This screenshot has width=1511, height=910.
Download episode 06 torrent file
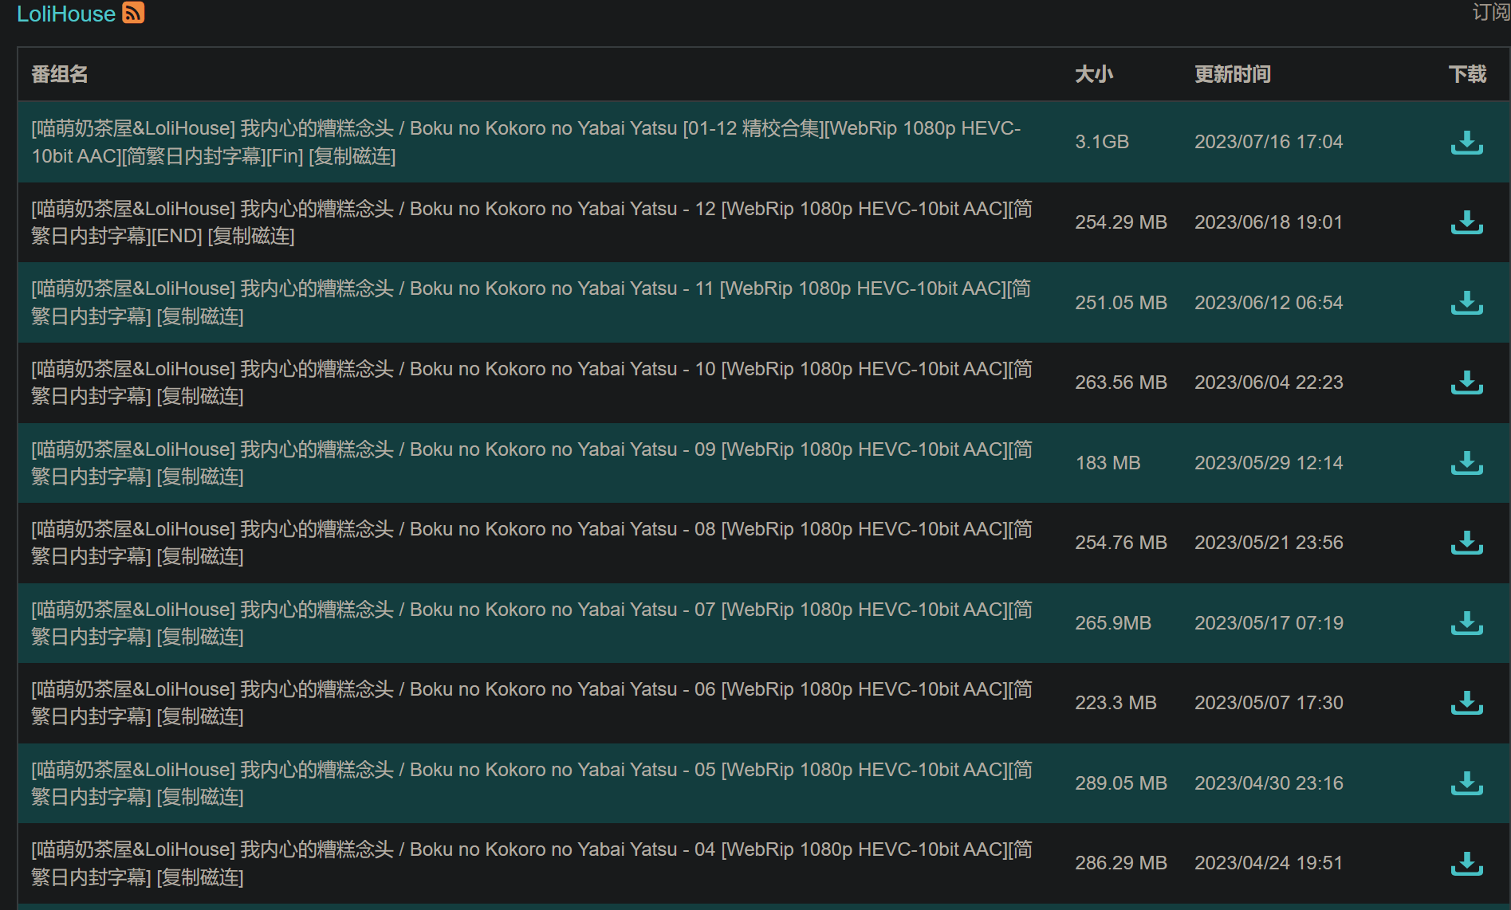(x=1466, y=703)
